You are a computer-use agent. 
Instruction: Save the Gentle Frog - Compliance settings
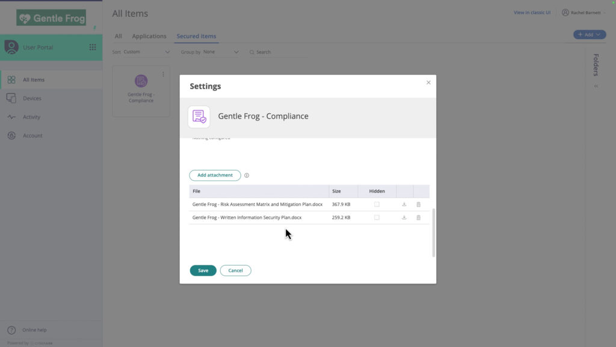point(203,270)
